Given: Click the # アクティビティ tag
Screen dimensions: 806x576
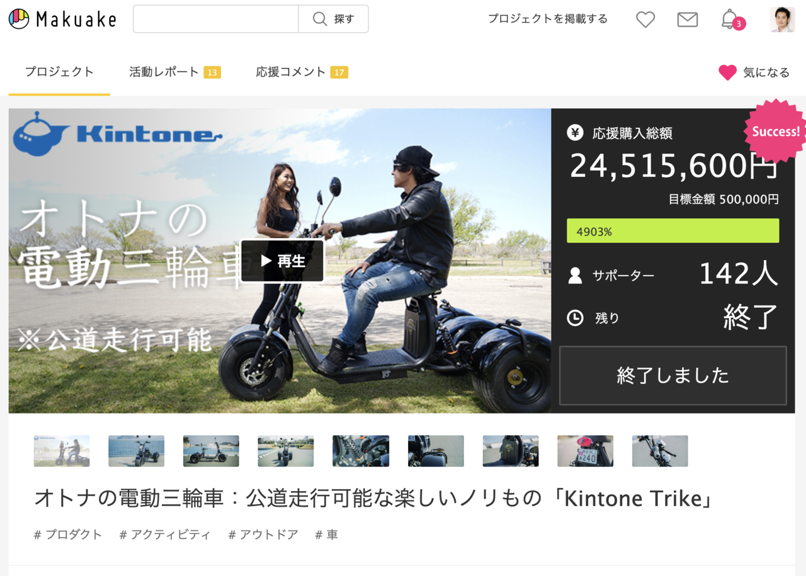Looking at the screenshot, I should click(x=165, y=534).
